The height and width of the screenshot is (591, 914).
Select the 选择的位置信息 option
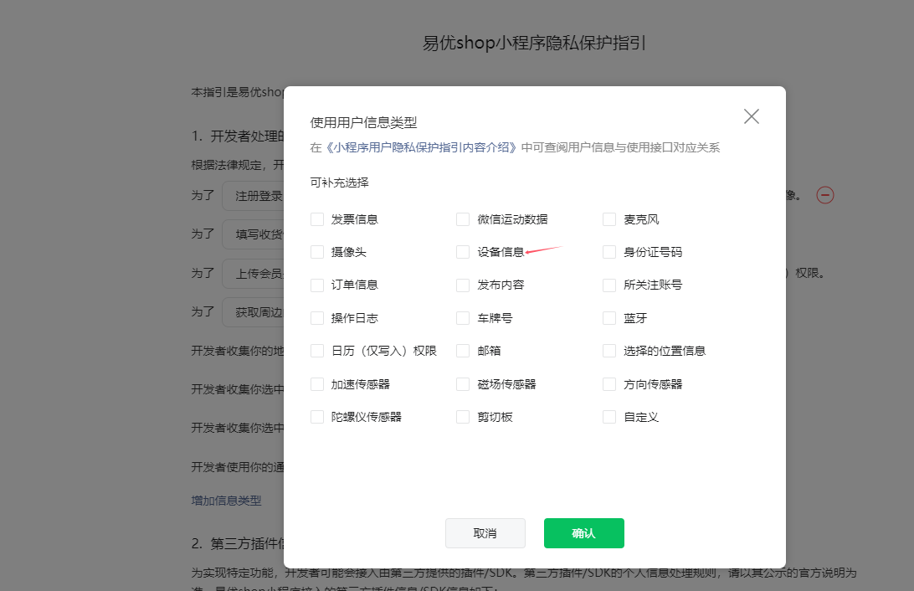point(608,350)
